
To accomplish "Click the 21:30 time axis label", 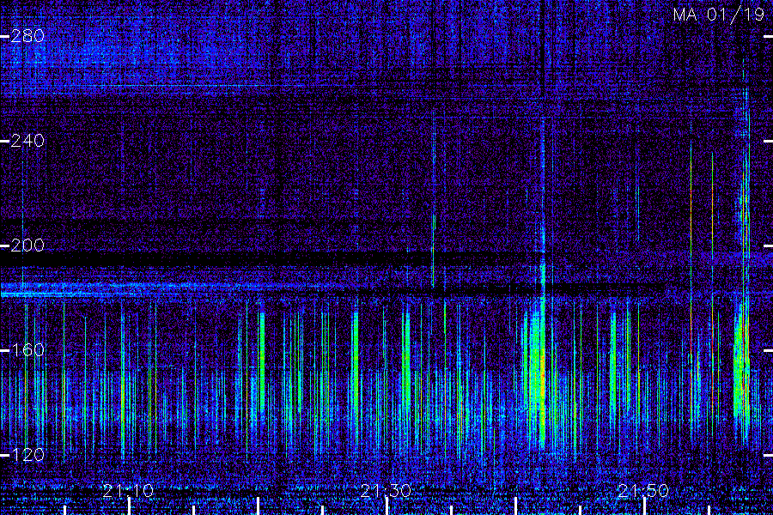I will point(386,491).
